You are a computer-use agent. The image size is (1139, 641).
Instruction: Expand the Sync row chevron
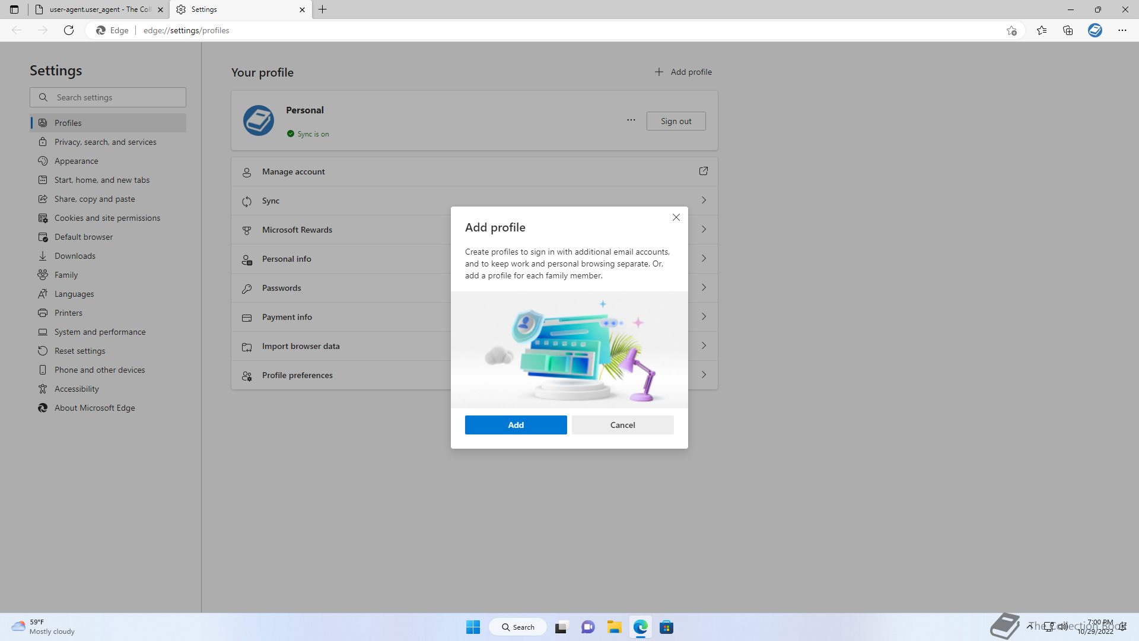704,200
